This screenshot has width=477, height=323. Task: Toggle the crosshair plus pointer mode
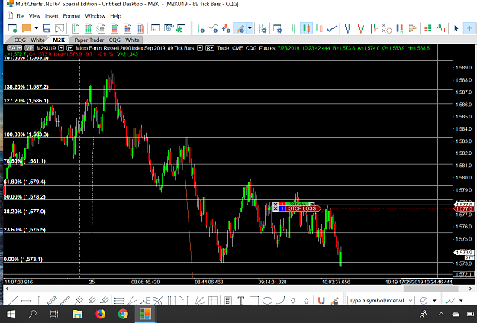[469, 28]
